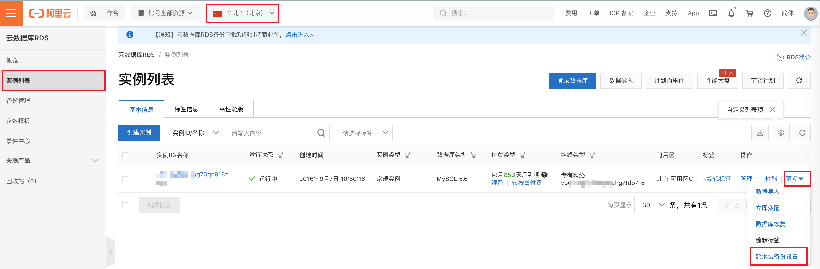820x269 pixels.
Task: Expand the 关联产品 sidebar section
Action: click(53, 161)
